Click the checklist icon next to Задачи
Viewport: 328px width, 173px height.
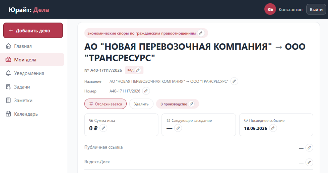pyautogui.click(x=8, y=87)
